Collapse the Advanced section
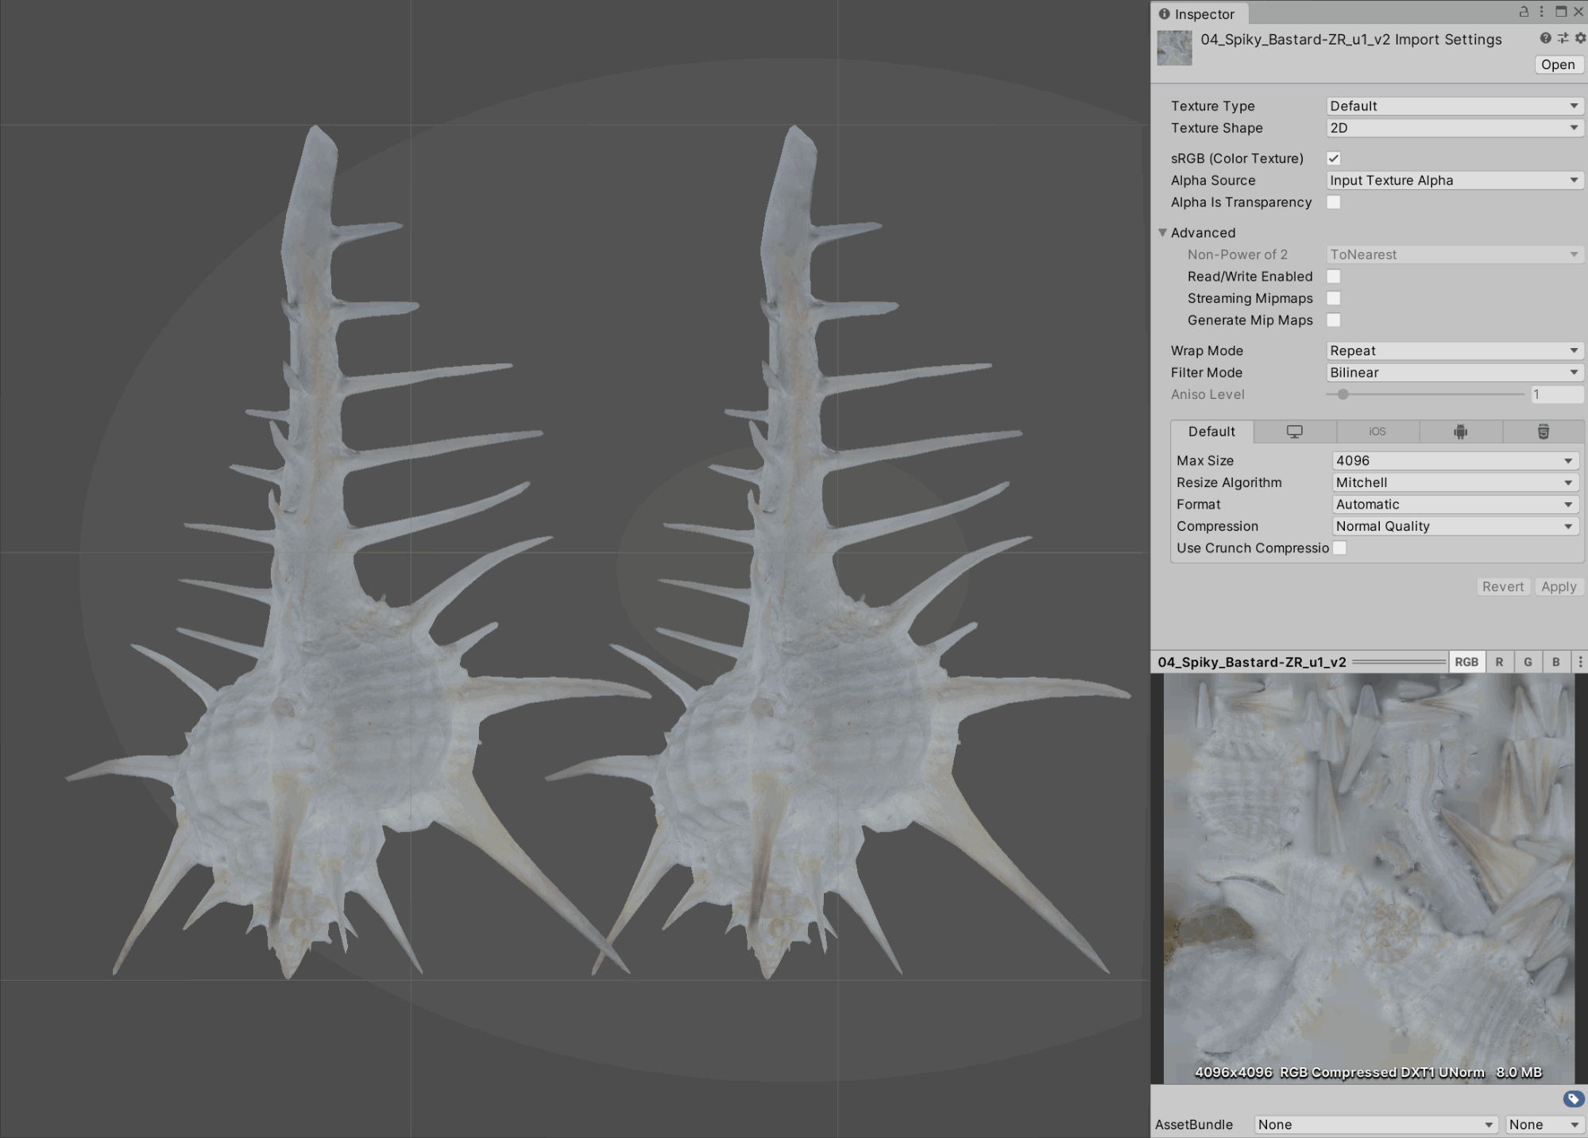Image resolution: width=1588 pixels, height=1138 pixels. [x=1162, y=233]
